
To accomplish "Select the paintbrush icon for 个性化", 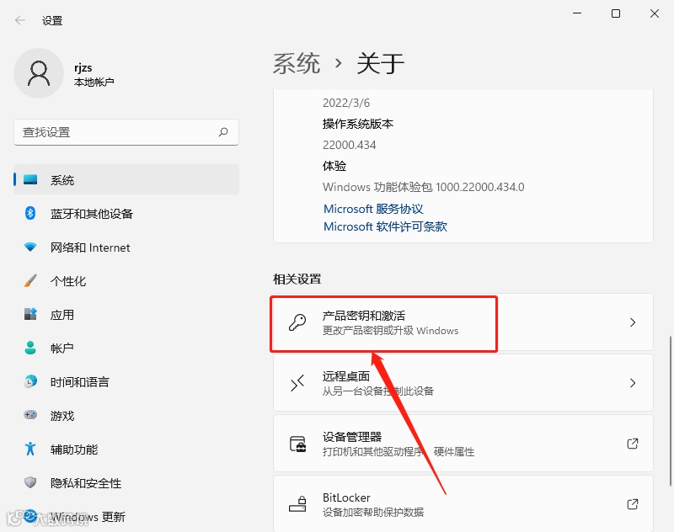I will click(30, 280).
